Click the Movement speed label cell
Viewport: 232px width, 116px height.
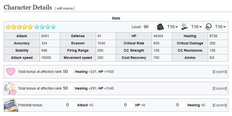tap(78, 58)
